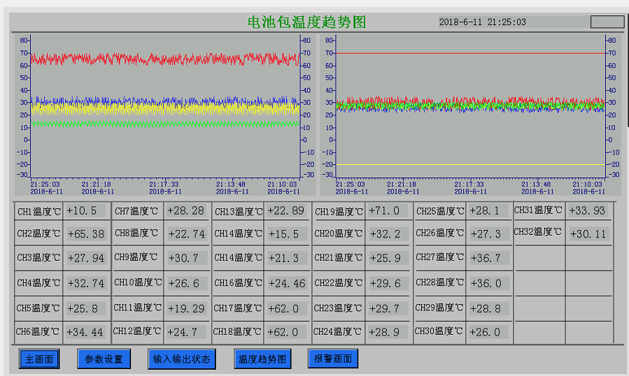Image resolution: width=629 pixels, height=376 pixels.
Task: Select CH27 value +36.7
Action: [x=489, y=258]
